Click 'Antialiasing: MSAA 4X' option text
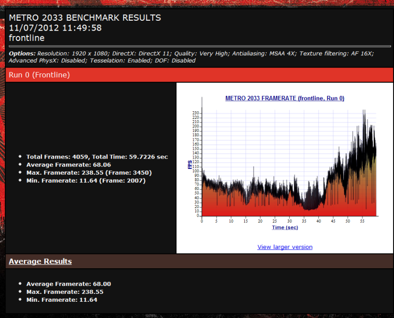394x318 pixels. click(264, 54)
